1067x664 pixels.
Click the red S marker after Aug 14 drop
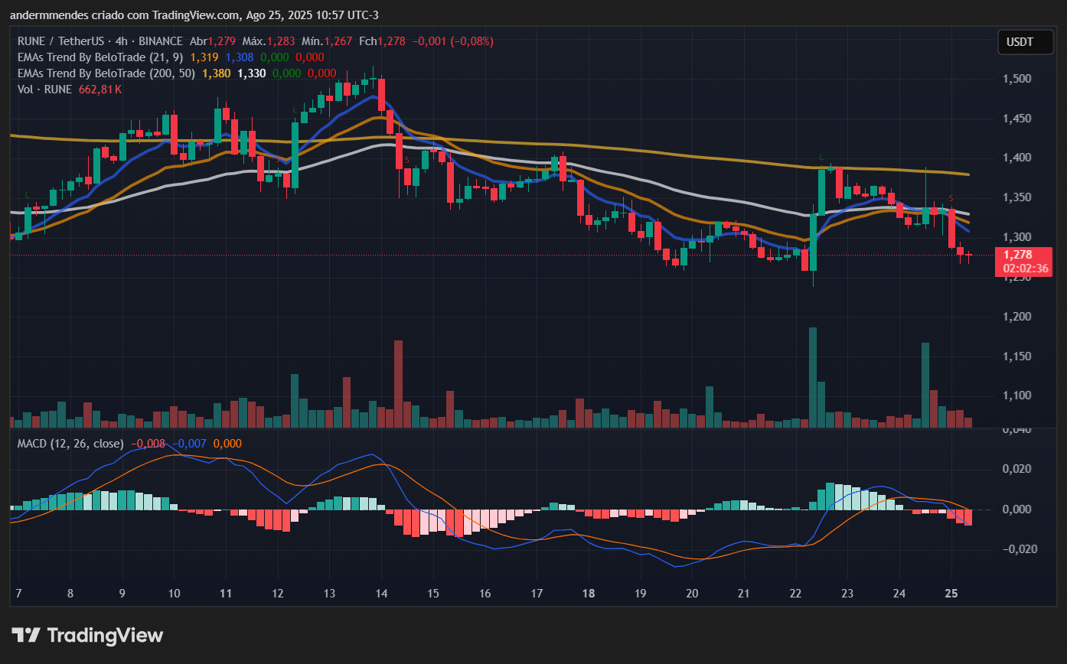pyautogui.click(x=407, y=160)
